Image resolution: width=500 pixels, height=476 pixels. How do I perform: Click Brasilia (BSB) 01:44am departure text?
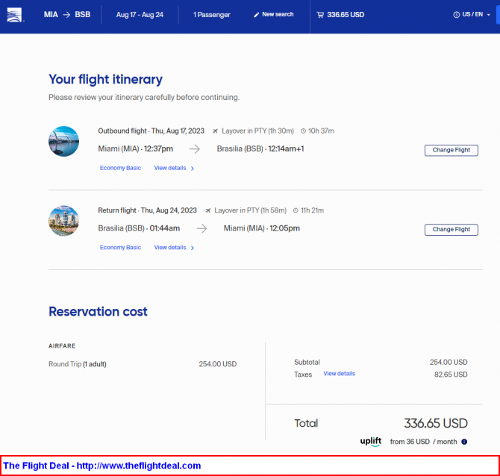coord(139,228)
